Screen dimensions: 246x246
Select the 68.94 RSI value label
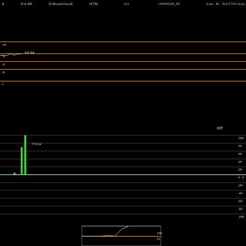30,53
